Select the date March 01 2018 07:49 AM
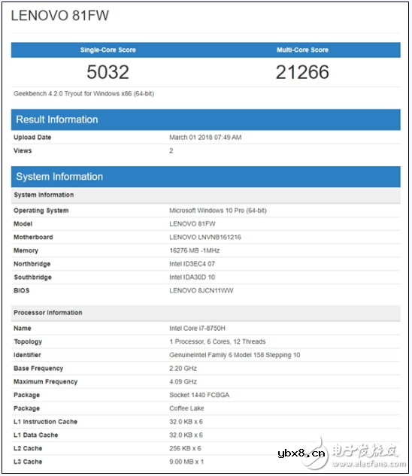Screen dimensions: 412x476 [x=205, y=137]
